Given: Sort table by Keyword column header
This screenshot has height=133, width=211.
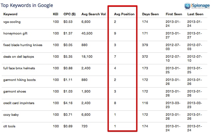Looking at the screenshot, I should pyautogui.click(x=10, y=14).
